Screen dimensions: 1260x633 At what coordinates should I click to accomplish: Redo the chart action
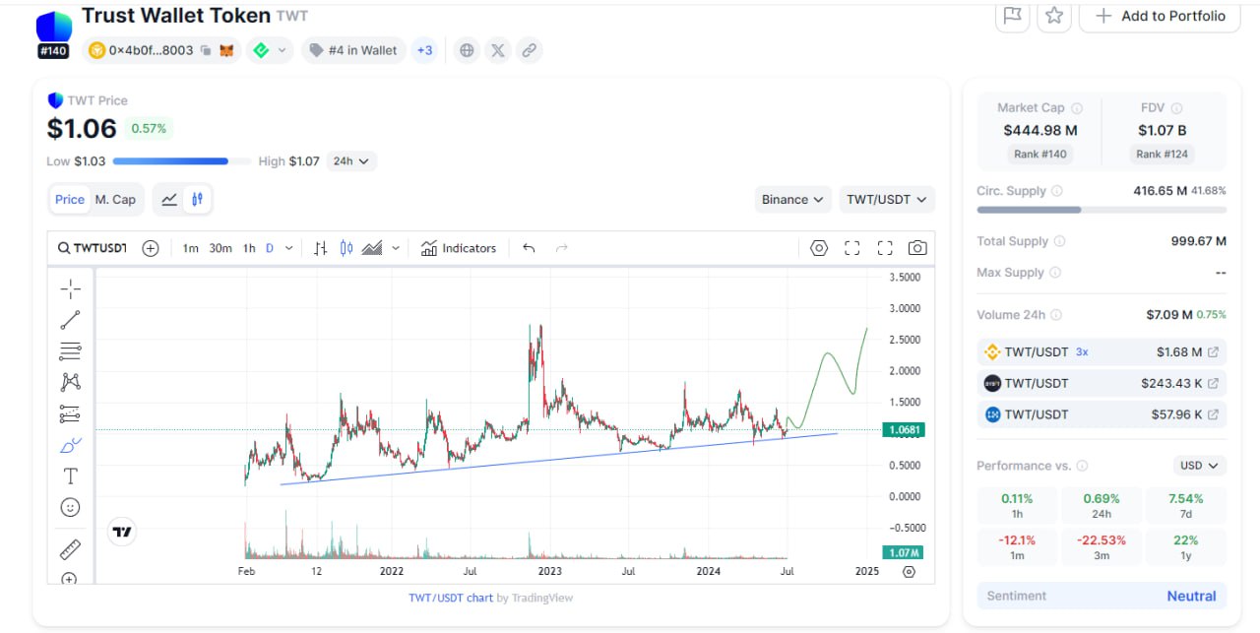click(562, 248)
